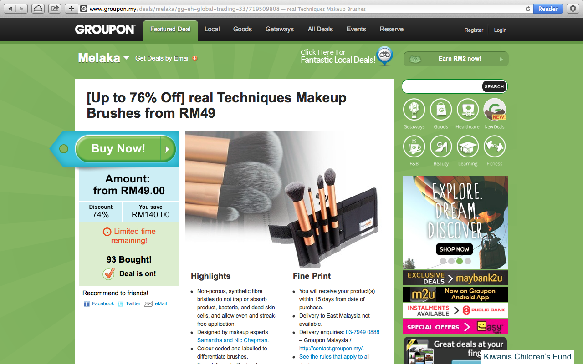Open the Exclusive Deals maybank2u banner

(455, 278)
